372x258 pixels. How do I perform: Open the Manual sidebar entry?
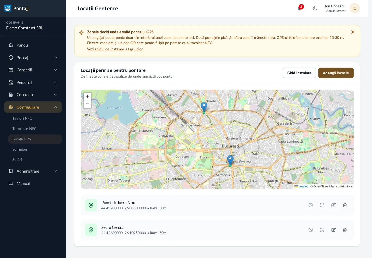click(x=33, y=183)
